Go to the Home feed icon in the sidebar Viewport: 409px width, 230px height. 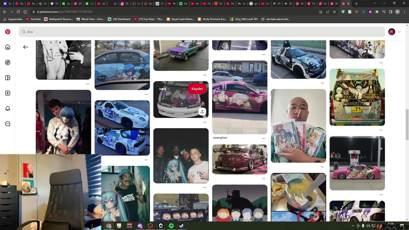point(8,47)
